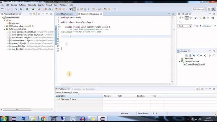Toggle Hide Completed Tasks in Task List

tap(200, 18)
